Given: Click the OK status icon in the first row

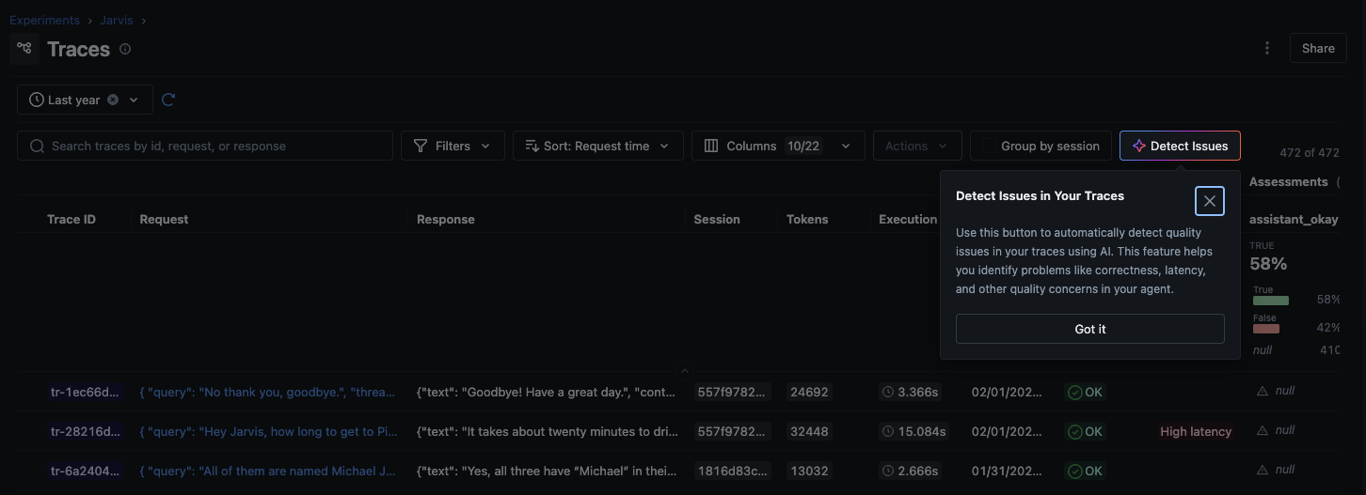Looking at the screenshot, I should 1074,392.
